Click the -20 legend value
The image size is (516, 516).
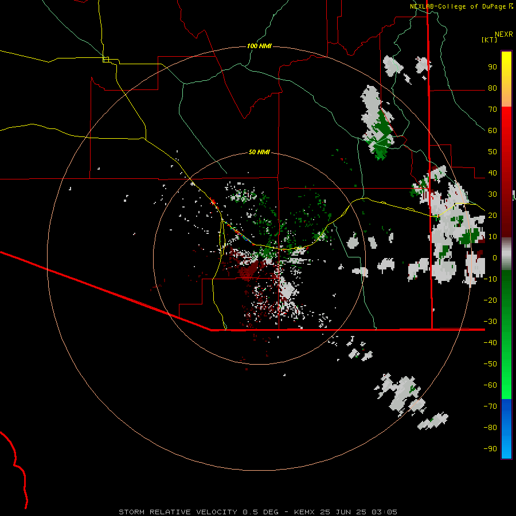[x=490, y=300]
